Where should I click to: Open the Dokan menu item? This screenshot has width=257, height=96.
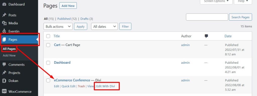coord(13,81)
